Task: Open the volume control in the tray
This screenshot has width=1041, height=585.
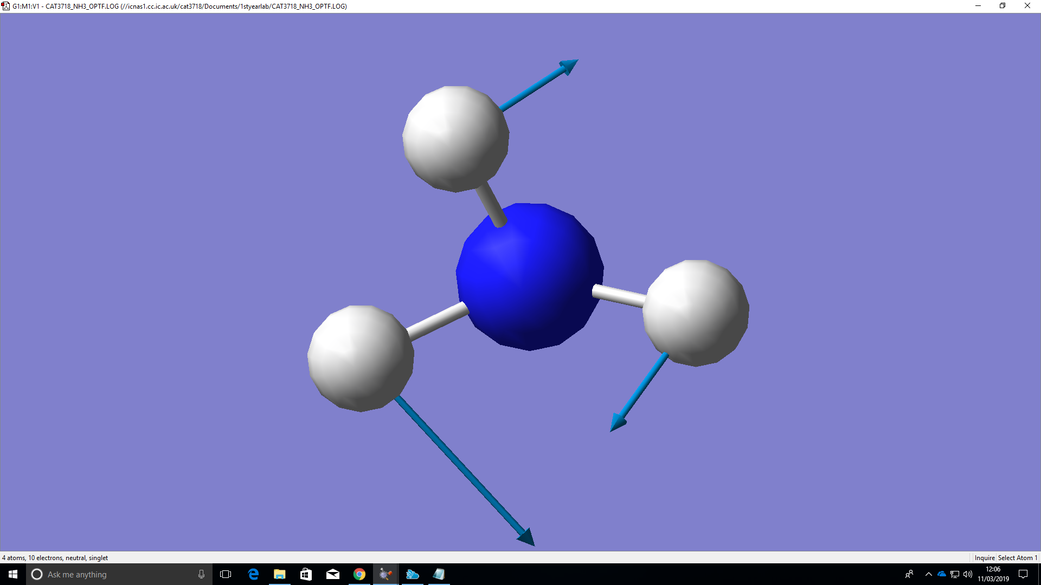Action: [x=968, y=574]
